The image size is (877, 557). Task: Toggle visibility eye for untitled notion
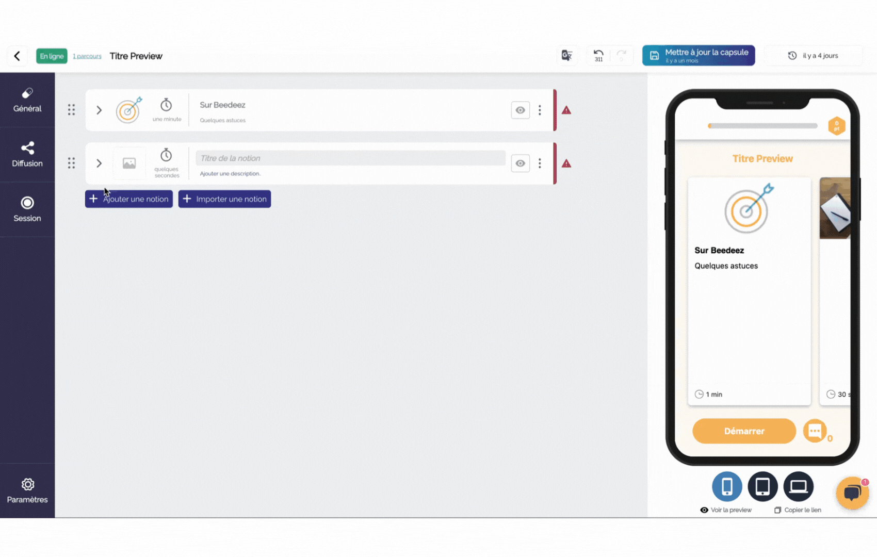[x=520, y=163]
